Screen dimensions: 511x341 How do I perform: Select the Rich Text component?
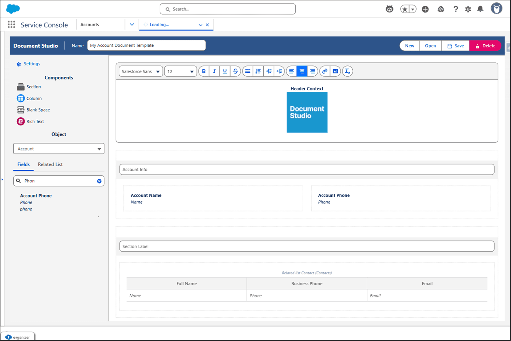30,121
